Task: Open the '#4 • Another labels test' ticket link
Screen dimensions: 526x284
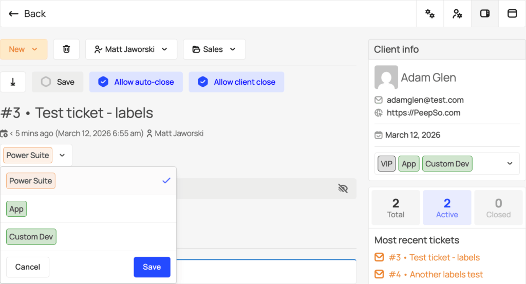Action: point(436,275)
